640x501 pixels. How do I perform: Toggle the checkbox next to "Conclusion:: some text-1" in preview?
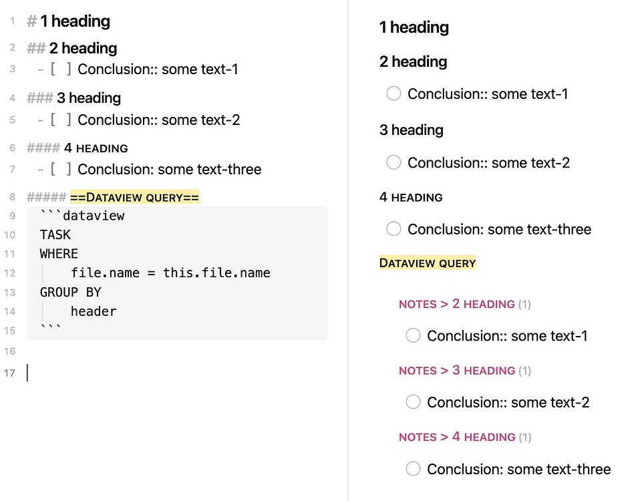tap(393, 94)
